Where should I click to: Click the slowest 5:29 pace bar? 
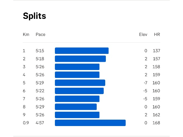(76, 107)
